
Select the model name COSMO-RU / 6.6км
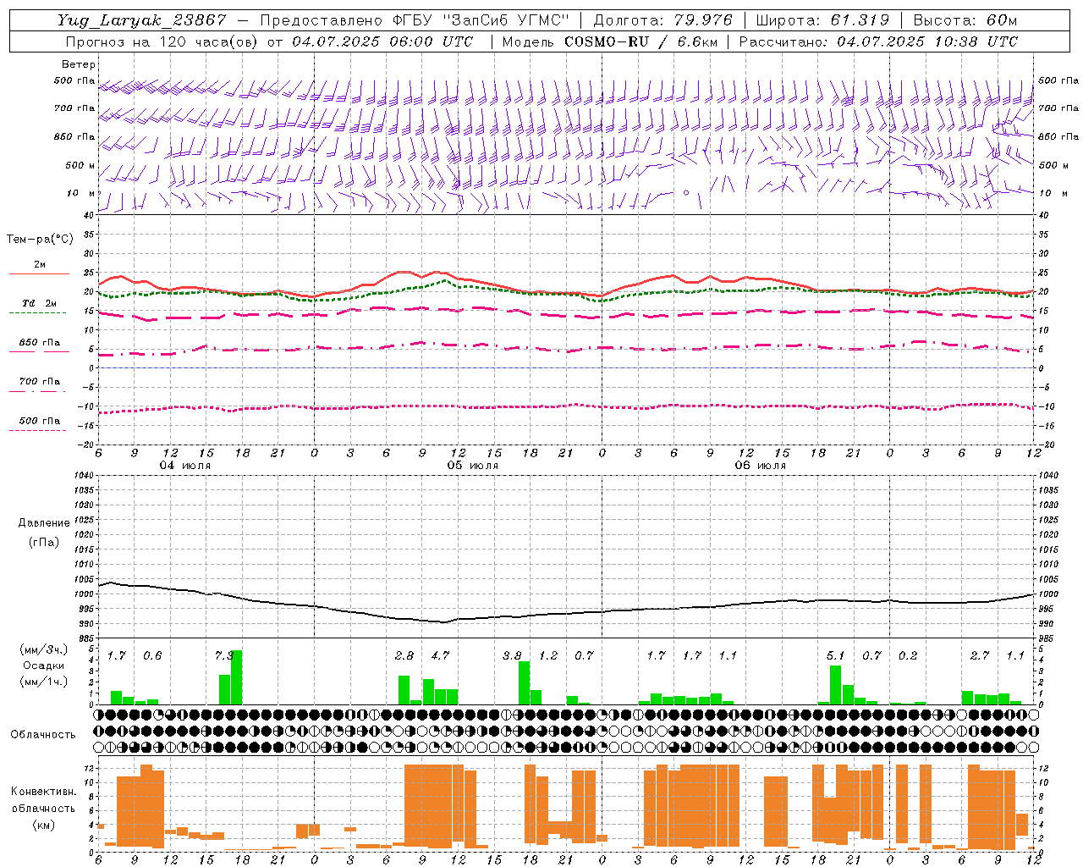(640, 41)
